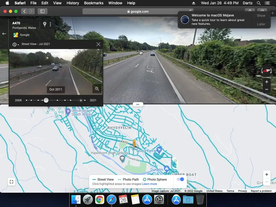Screen dimensions: 276x207
Task: Click the orange Pegman on the map
Action: [x=134, y=143]
